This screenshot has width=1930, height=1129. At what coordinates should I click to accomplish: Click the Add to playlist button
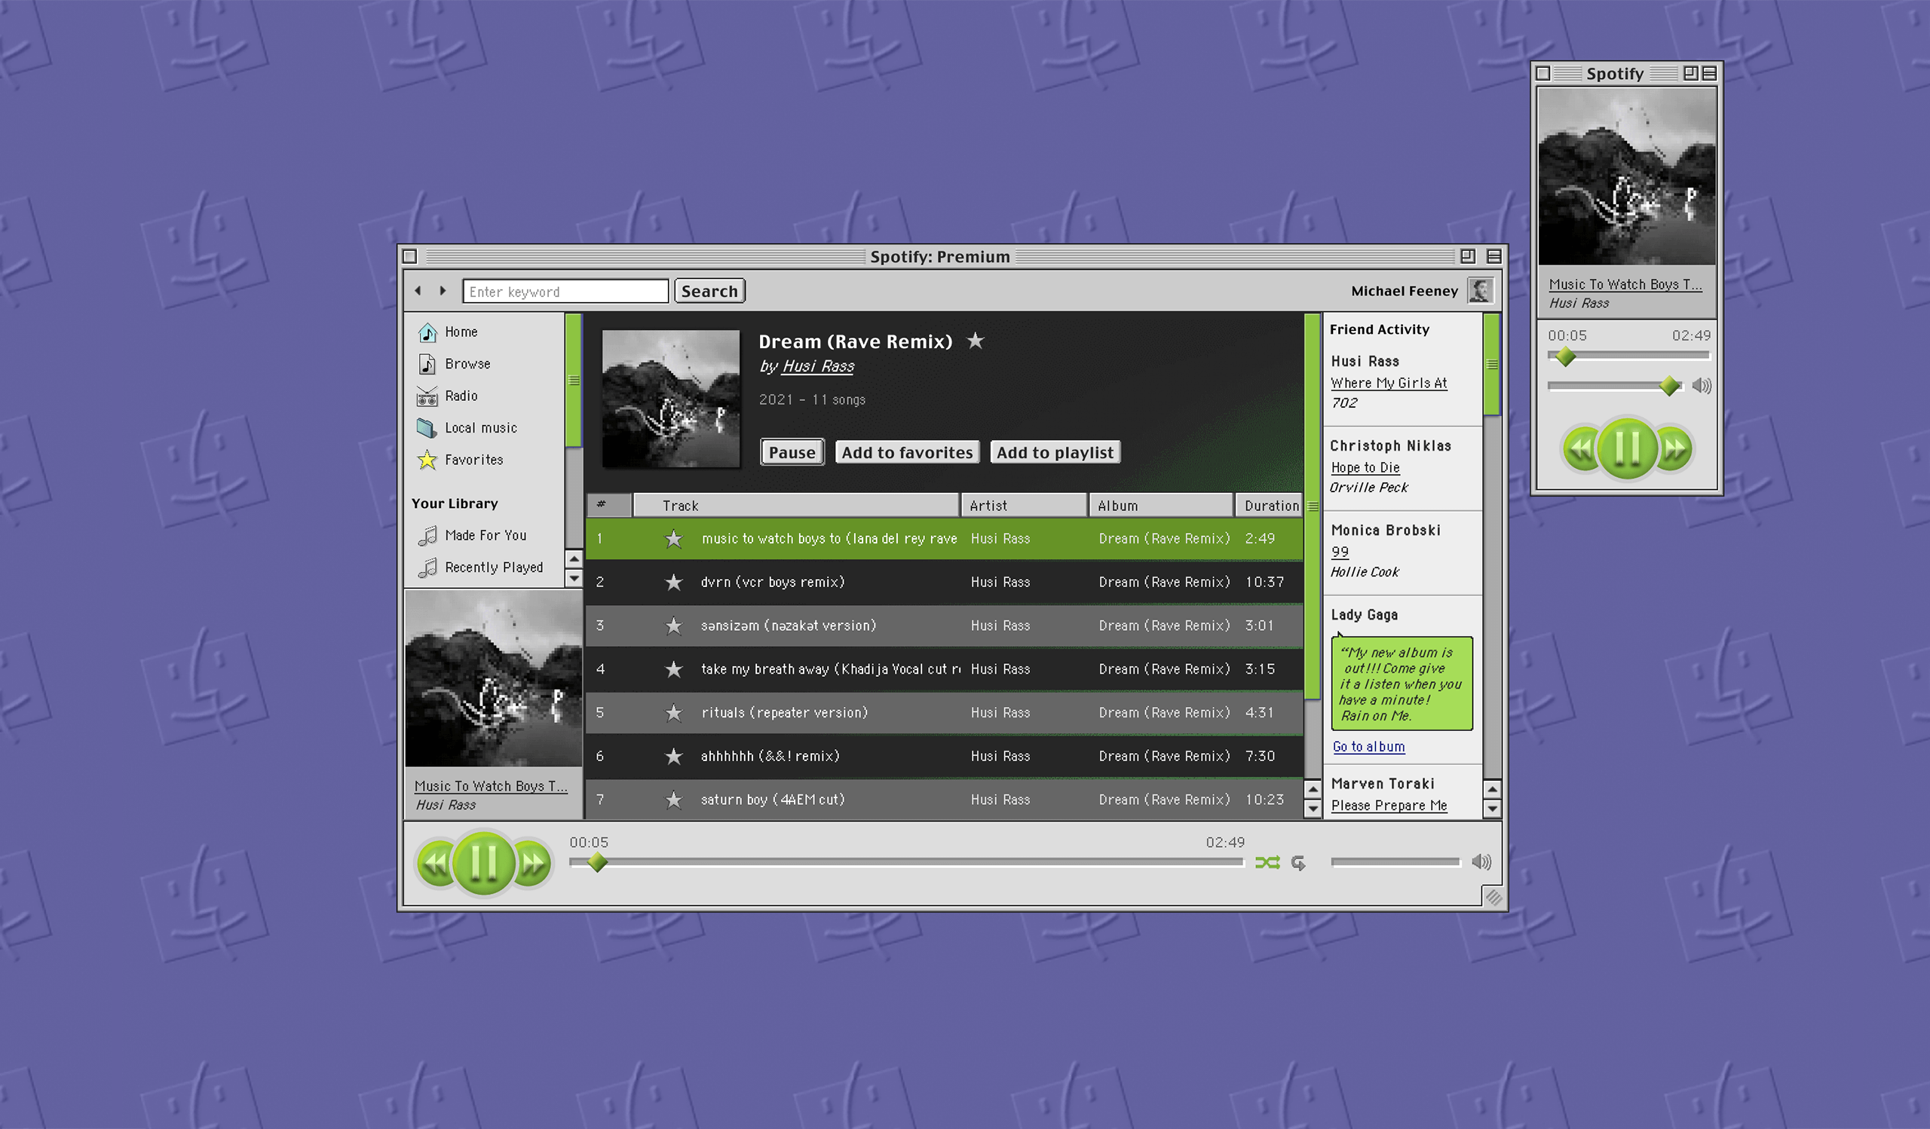[1055, 451]
